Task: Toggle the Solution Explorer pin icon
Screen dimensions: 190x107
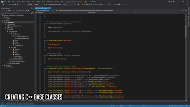Action: (31, 8)
